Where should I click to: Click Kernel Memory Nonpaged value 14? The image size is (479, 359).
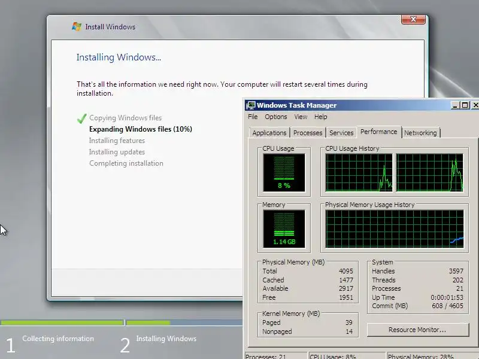coord(349,331)
